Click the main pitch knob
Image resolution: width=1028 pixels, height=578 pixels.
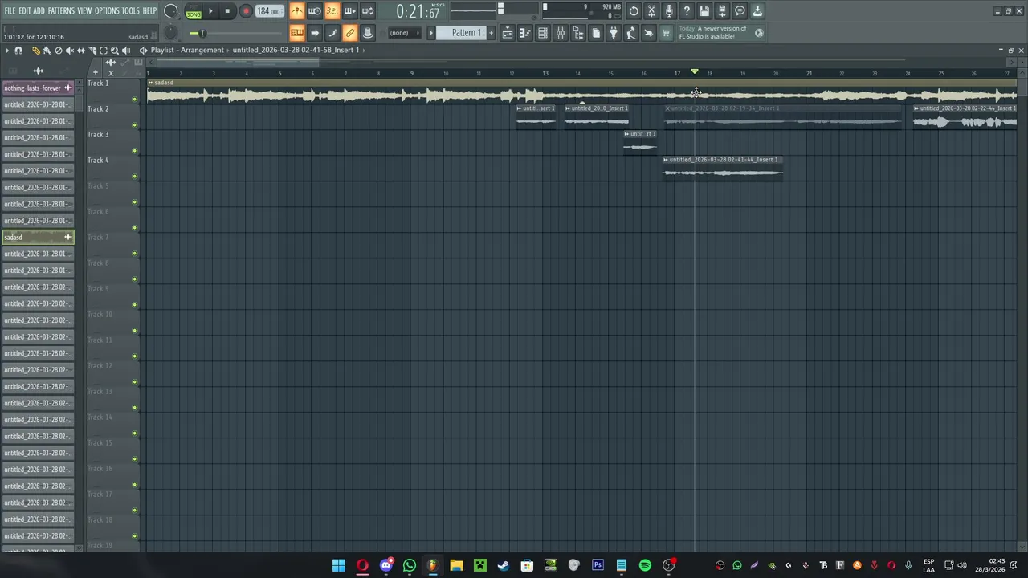171,33
